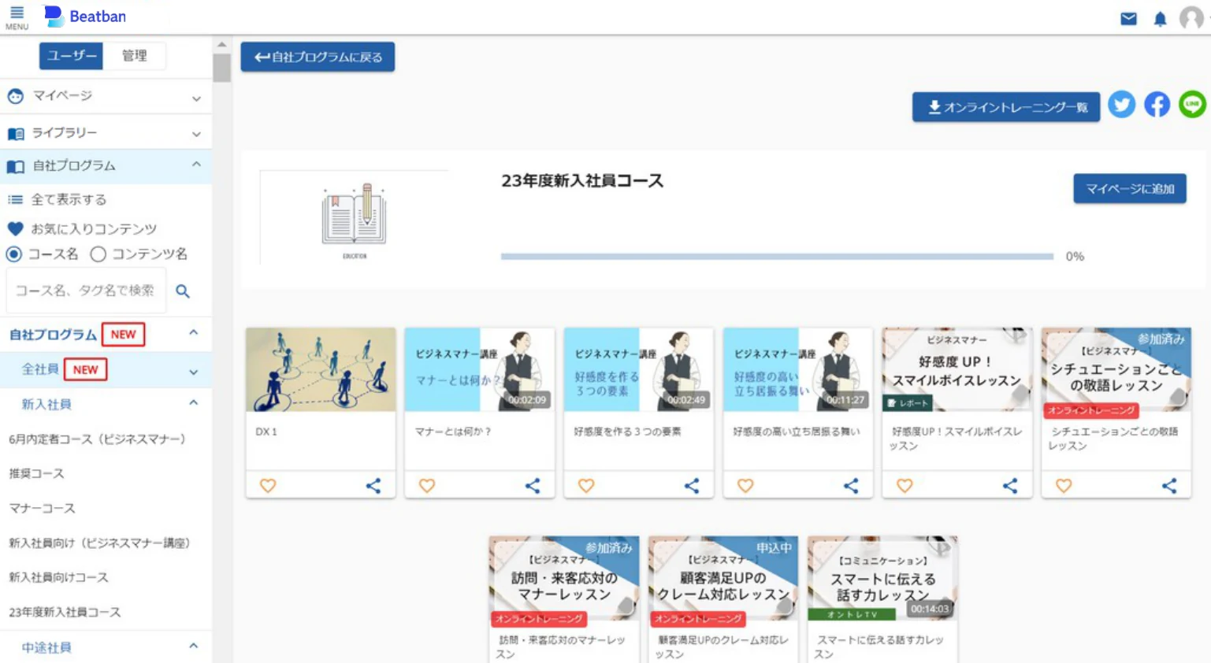
Task: Share course on LINE
Action: click(1192, 105)
